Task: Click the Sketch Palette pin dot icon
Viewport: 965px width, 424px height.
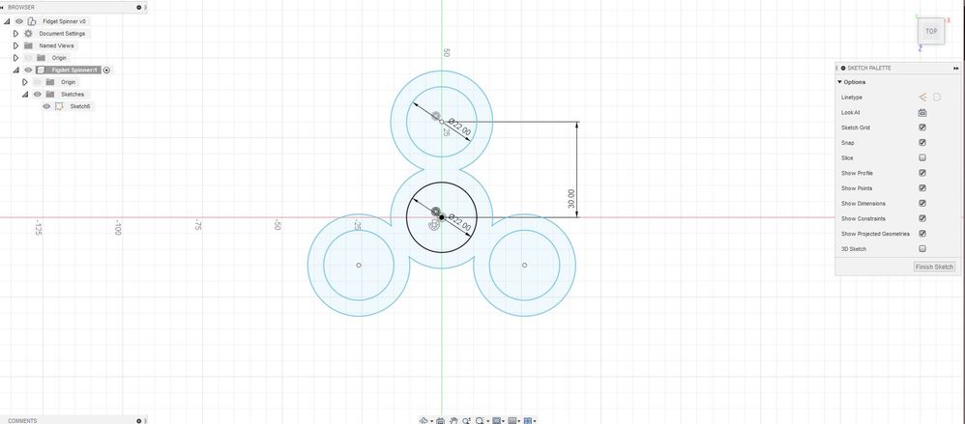Action: 843,68
